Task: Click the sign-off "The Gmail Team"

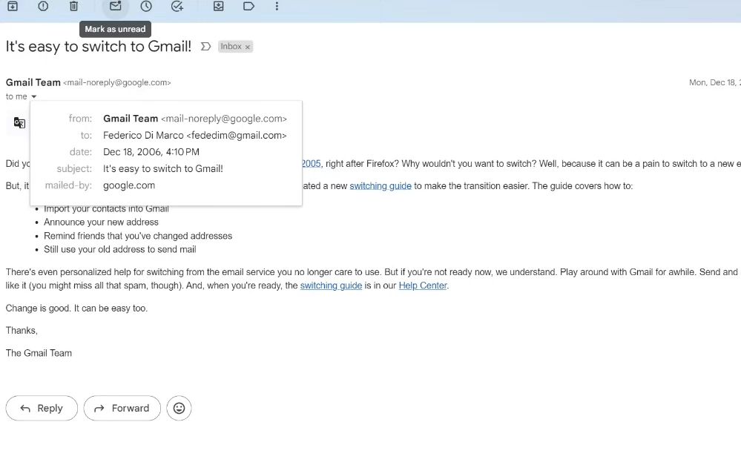Action: click(x=39, y=353)
